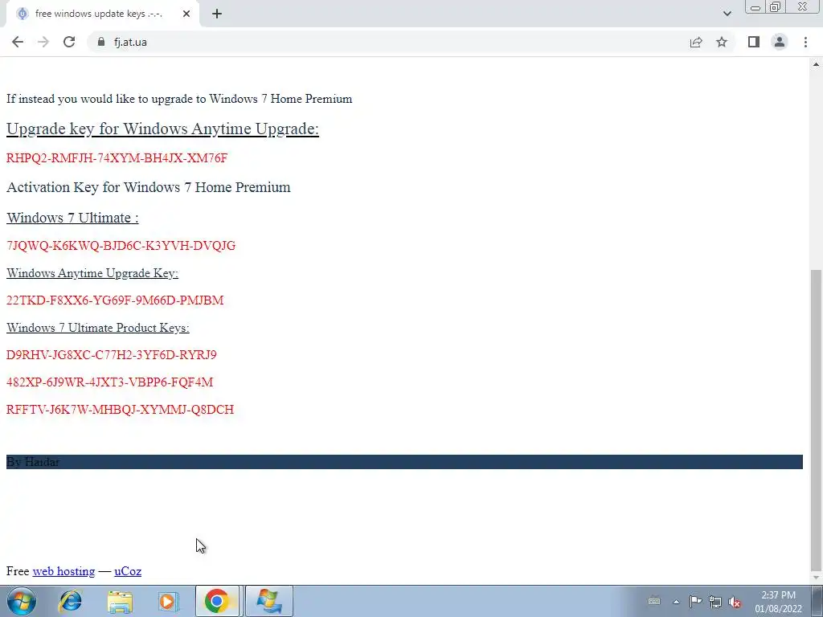Click the 22TKD-F8XX6-YG69F-9M66D-PMJBM key
The height and width of the screenshot is (617, 823).
point(115,300)
